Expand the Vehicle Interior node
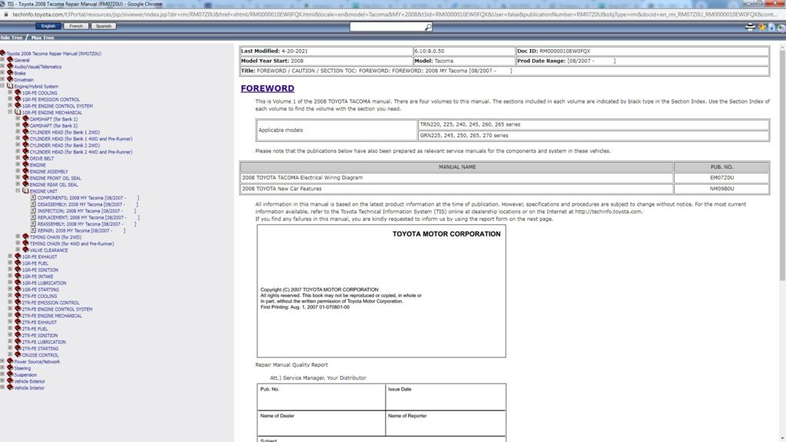 [x=2, y=388]
